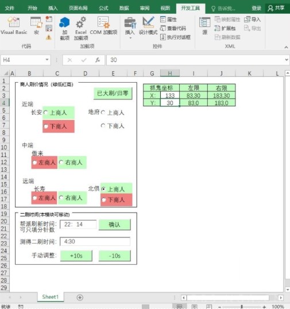This screenshot has width=290, height=309.
Task: Click the +10s adjust button
Action: click(x=76, y=256)
